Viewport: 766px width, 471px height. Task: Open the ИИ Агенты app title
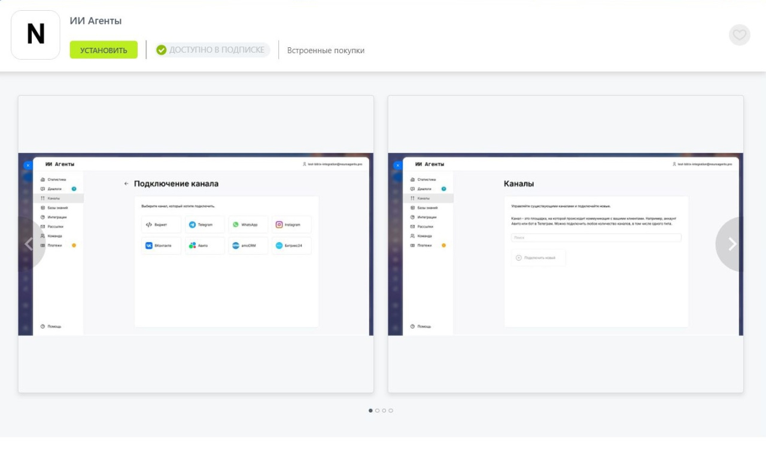point(96,21)
